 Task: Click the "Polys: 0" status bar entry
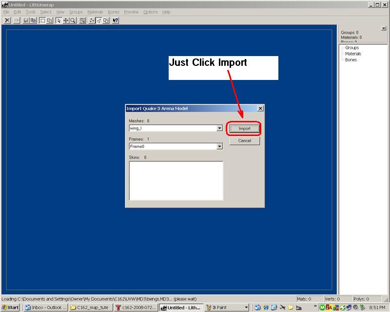[361, 299]
